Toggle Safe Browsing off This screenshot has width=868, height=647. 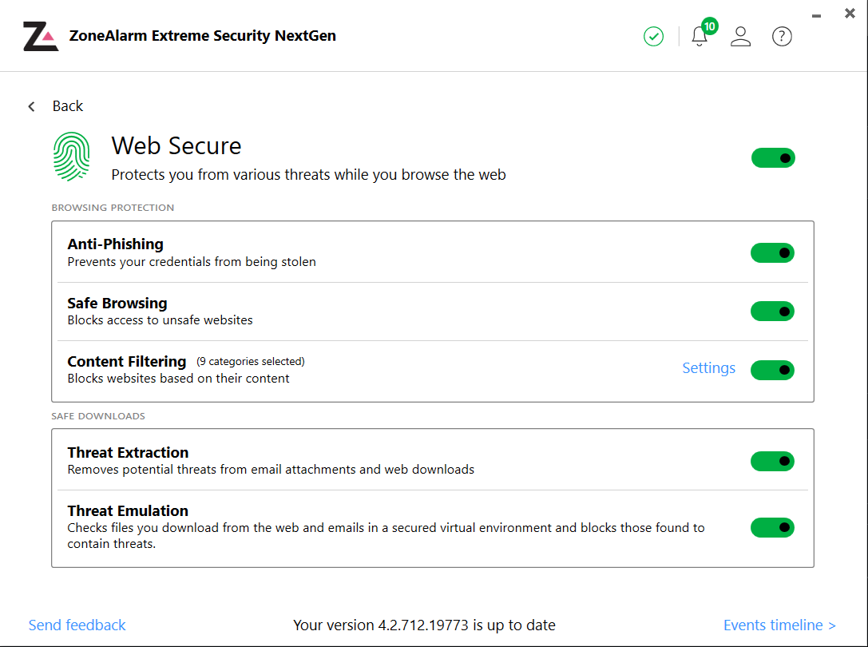tap(772, 311)
